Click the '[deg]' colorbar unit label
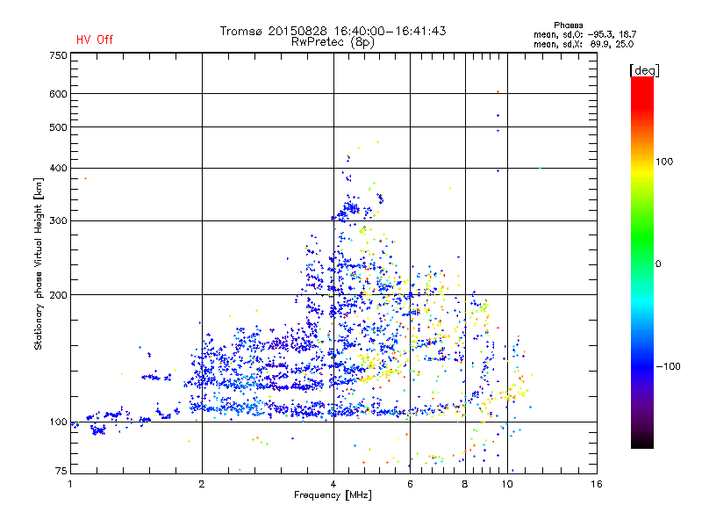The width and height of the screenshot is (702, 527). (644, 70)
